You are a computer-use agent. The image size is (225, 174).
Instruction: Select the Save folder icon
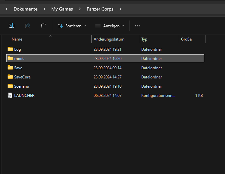pos(10,68)
